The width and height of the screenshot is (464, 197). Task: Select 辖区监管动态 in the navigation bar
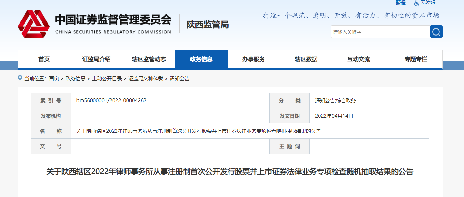click(x=149, y=59)
